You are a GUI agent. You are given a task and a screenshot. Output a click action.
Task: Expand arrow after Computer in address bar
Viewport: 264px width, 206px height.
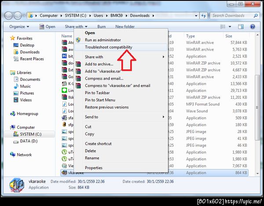61,16
